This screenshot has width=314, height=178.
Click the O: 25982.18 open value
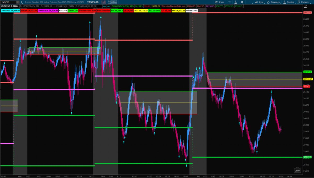(46, 6)
